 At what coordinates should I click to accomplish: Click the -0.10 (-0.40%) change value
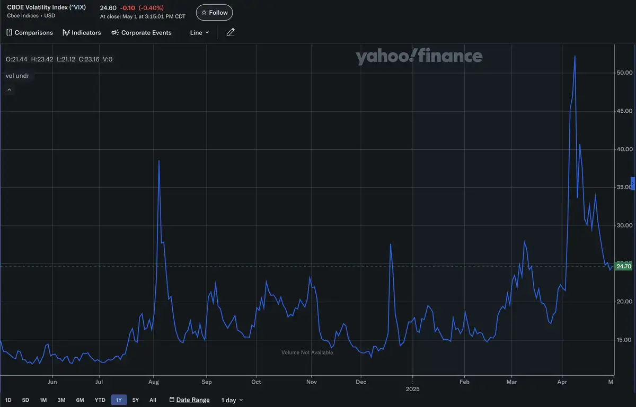tap(142, 8)
